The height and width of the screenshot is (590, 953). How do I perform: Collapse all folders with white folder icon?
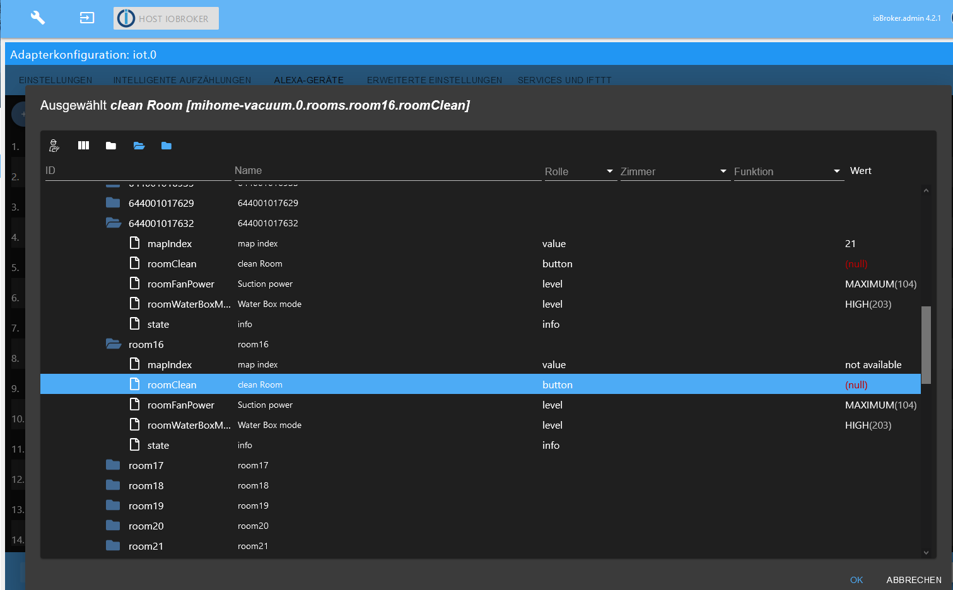(x=111, y=146)
